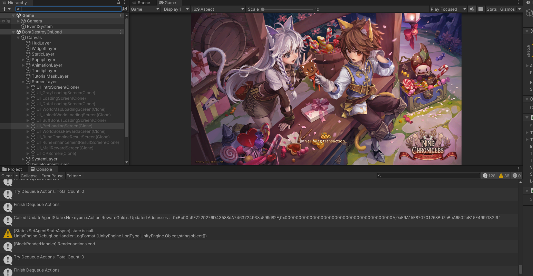This screenshot has width=533, height=276.
Task: Click the magnifier icon in the Console search bar
Action: click(x=379, y=176)
